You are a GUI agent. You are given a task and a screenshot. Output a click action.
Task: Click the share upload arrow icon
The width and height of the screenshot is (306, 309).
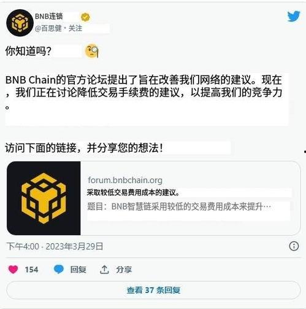click(x=104, y=270)
